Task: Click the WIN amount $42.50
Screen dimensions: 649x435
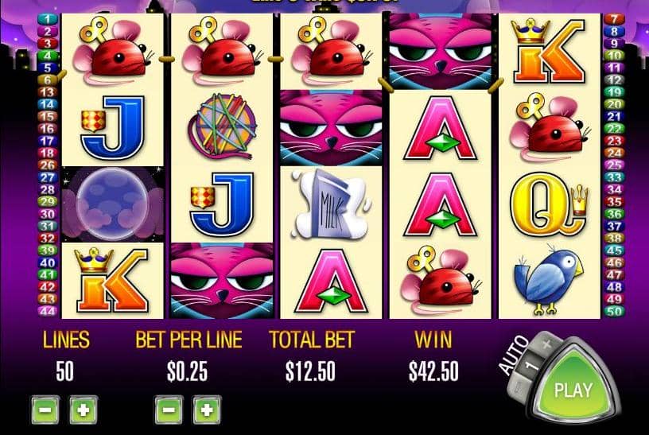Action: coord(433,371)
